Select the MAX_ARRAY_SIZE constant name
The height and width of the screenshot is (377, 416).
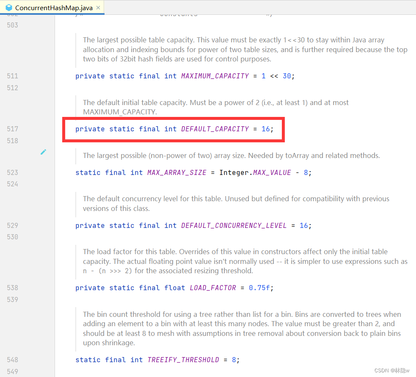(177, 172)
